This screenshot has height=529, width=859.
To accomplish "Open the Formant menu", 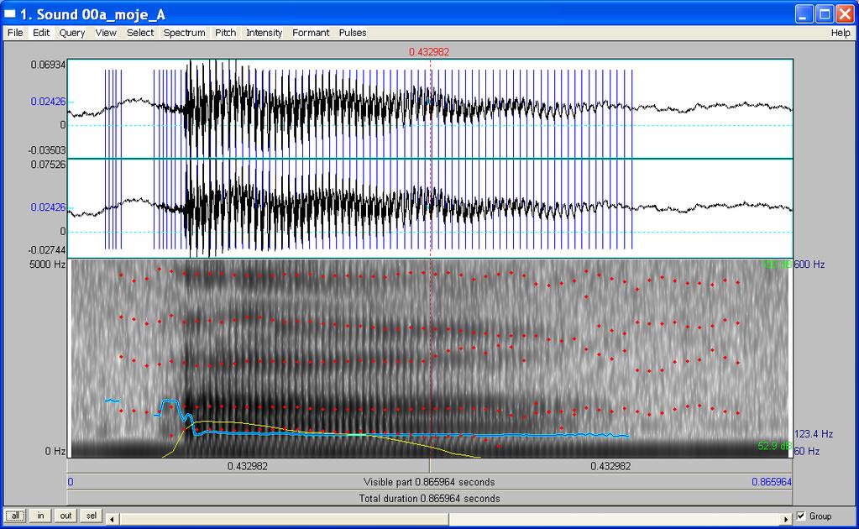I will [311, 33].
